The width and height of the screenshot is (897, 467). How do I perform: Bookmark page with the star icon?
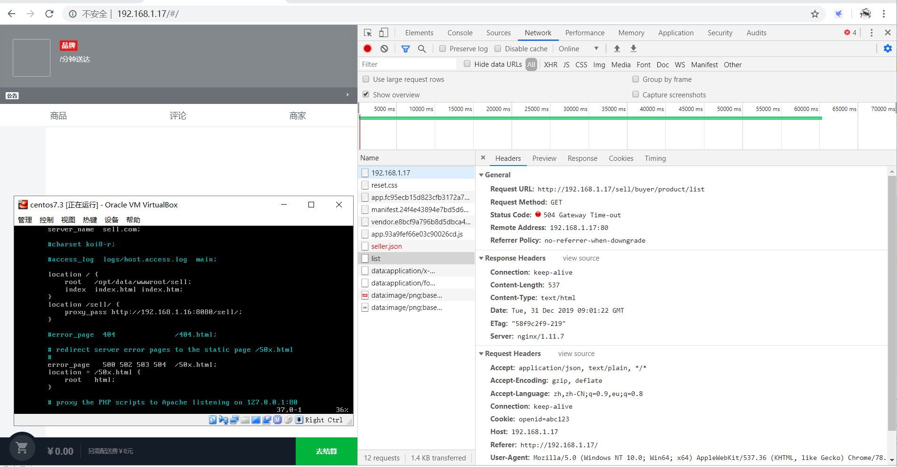click(815, 14)
